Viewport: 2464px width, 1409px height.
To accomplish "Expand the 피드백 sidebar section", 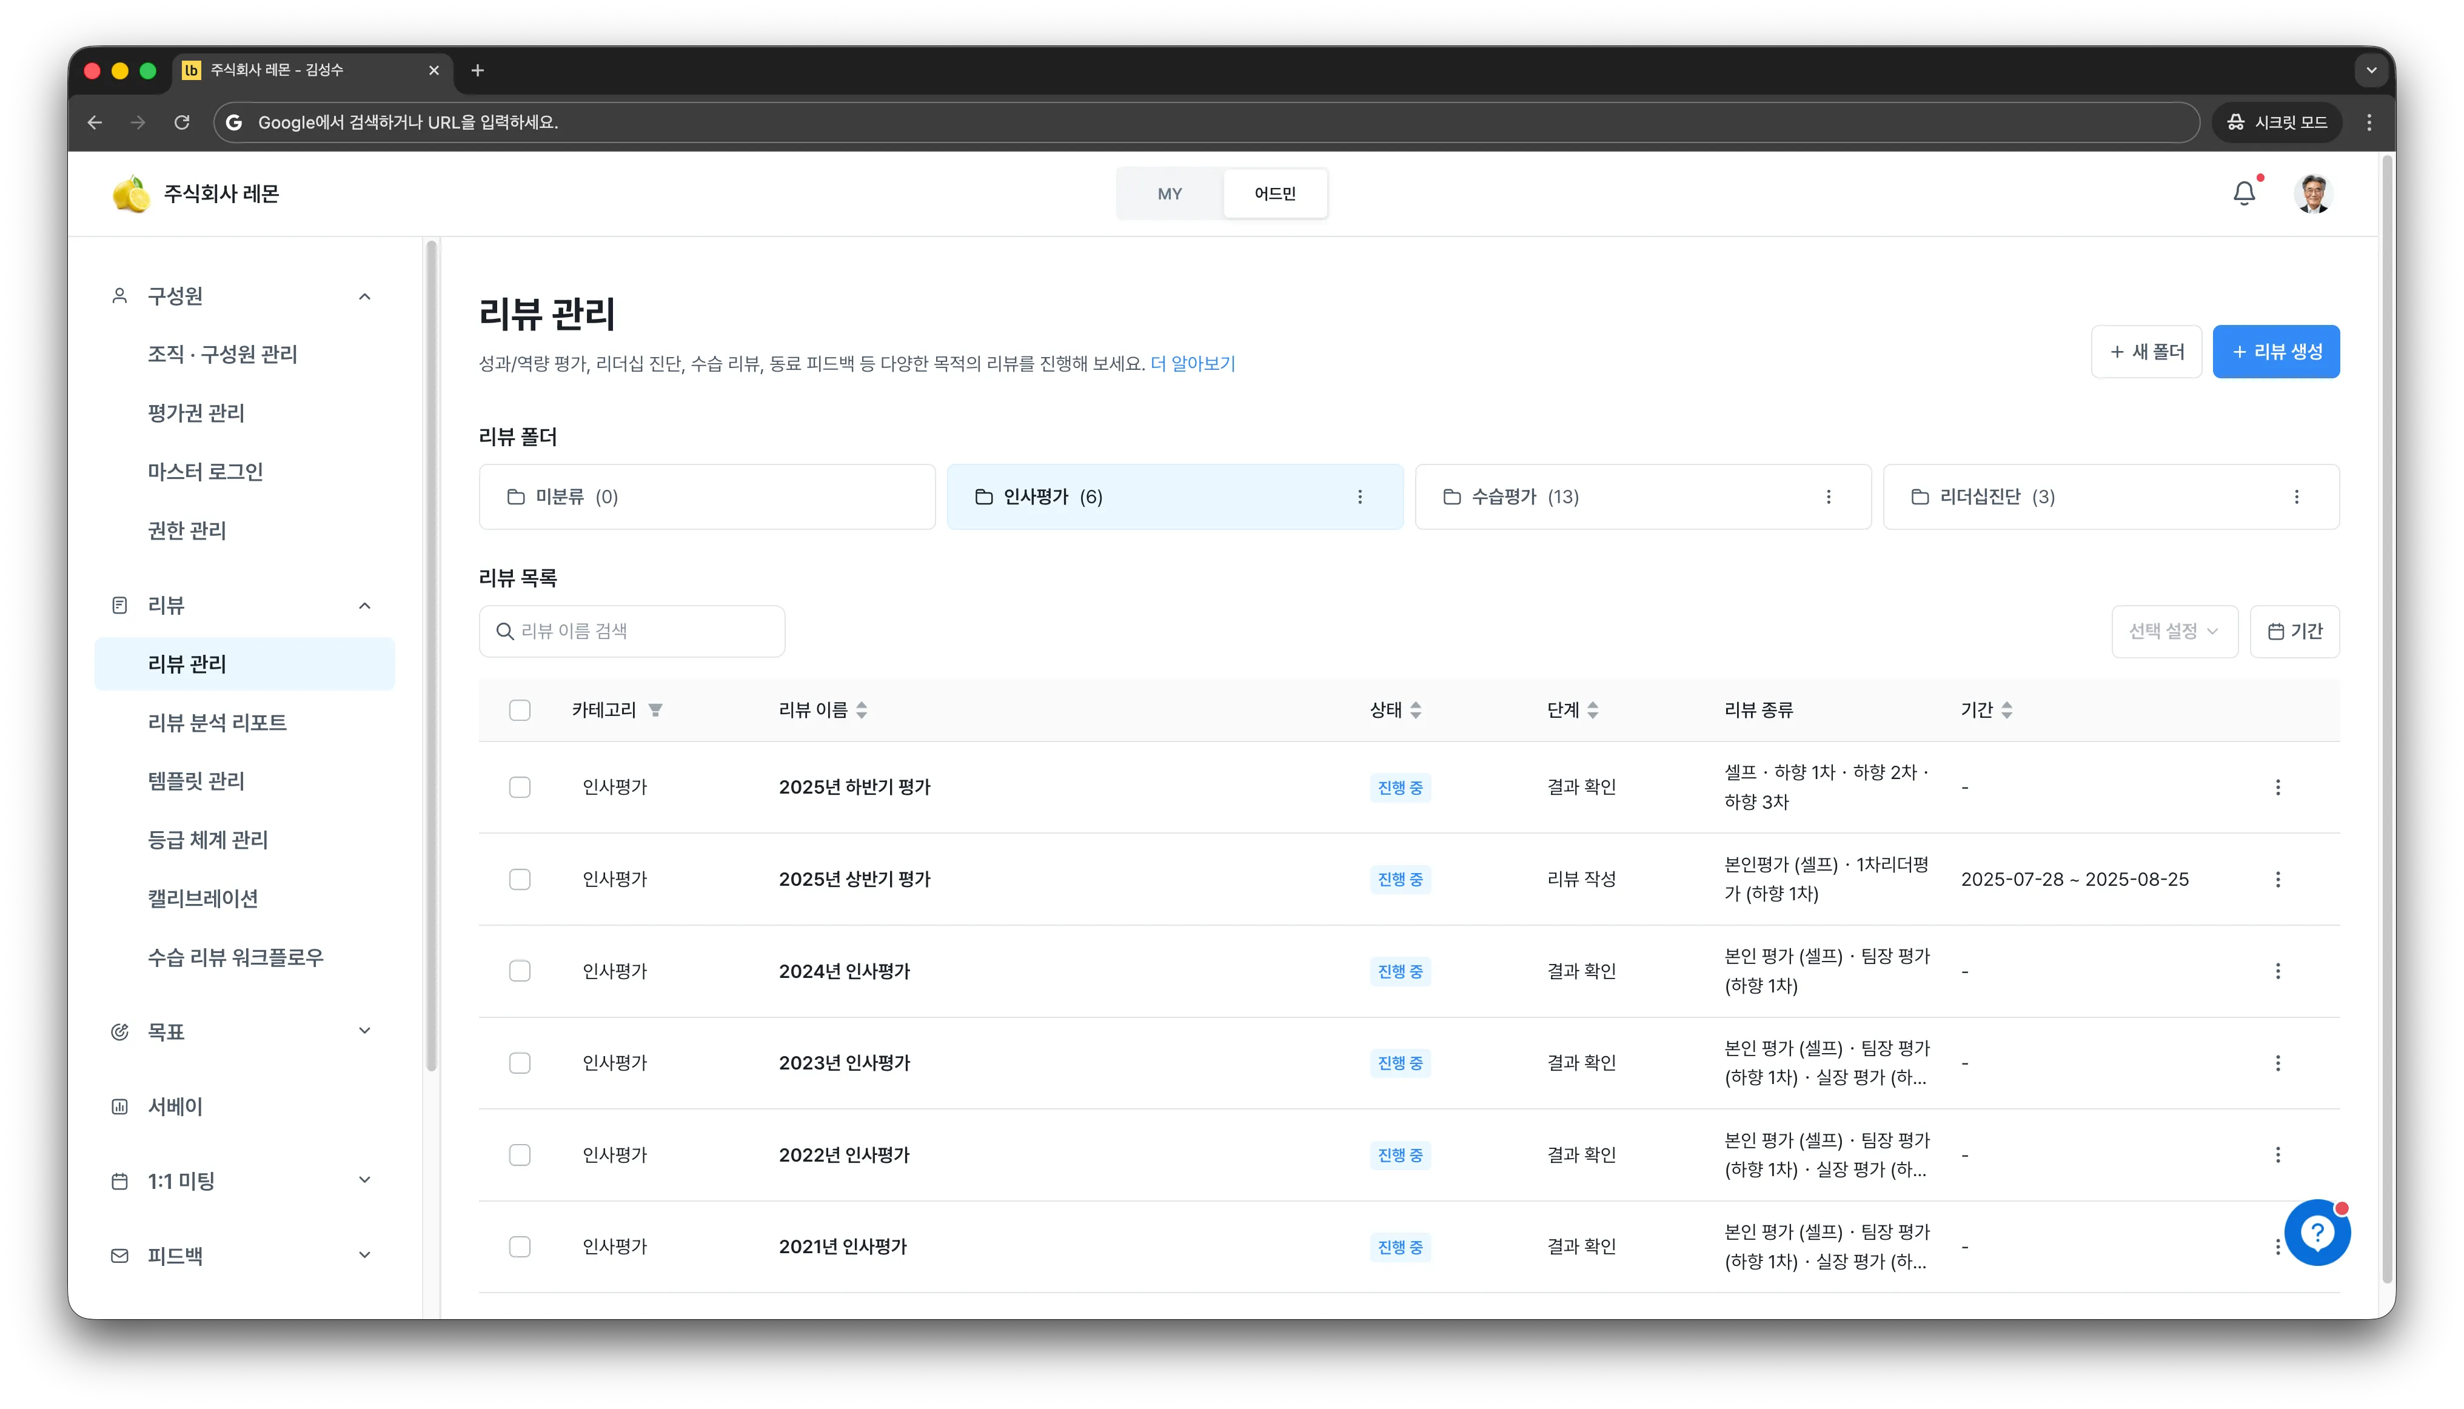I will tap(365, 1256).
